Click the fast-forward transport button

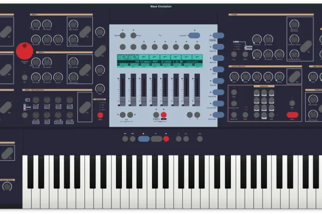132,139
